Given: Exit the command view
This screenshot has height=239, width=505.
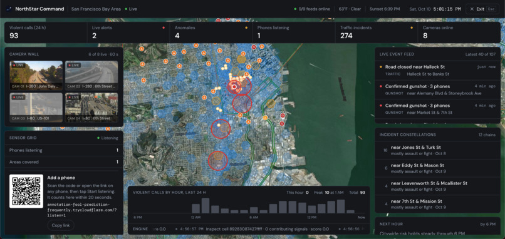Looking at the screenshot, I should pos(482,9).
